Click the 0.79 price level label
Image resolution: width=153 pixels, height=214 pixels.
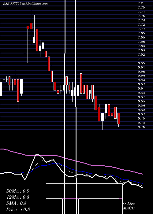click(141, 118)
